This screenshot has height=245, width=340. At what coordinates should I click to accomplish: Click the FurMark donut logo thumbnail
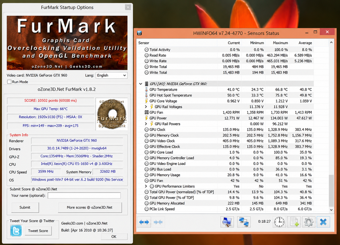112,114
